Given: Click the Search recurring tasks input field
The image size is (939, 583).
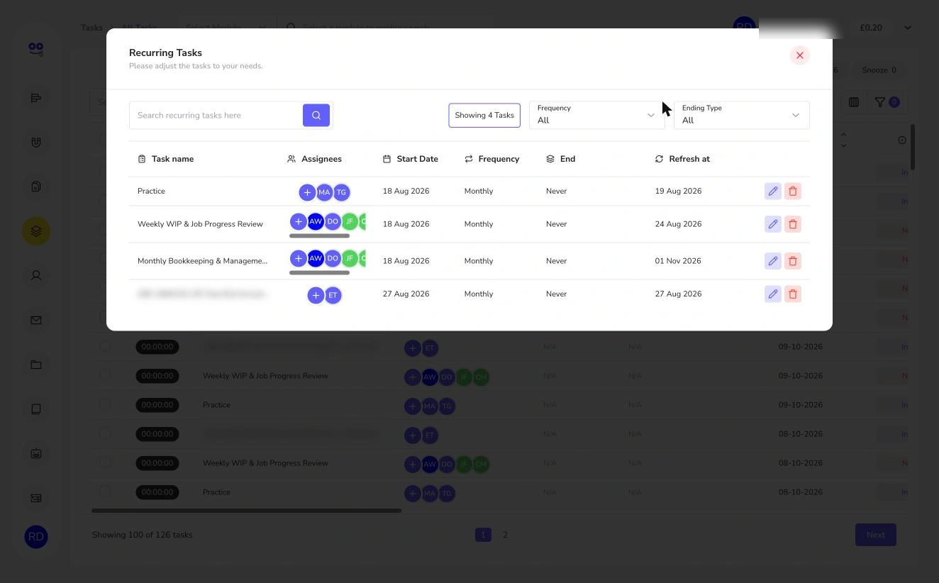Looking at the screenshot, I should (216, 115).
